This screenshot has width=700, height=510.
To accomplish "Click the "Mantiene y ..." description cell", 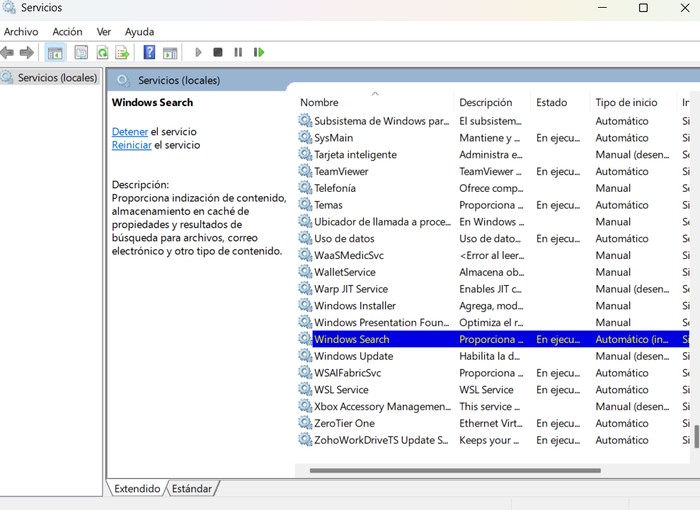I will point(490,138).
